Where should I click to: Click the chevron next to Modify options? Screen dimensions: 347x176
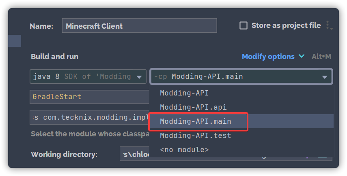pos(302,56)
